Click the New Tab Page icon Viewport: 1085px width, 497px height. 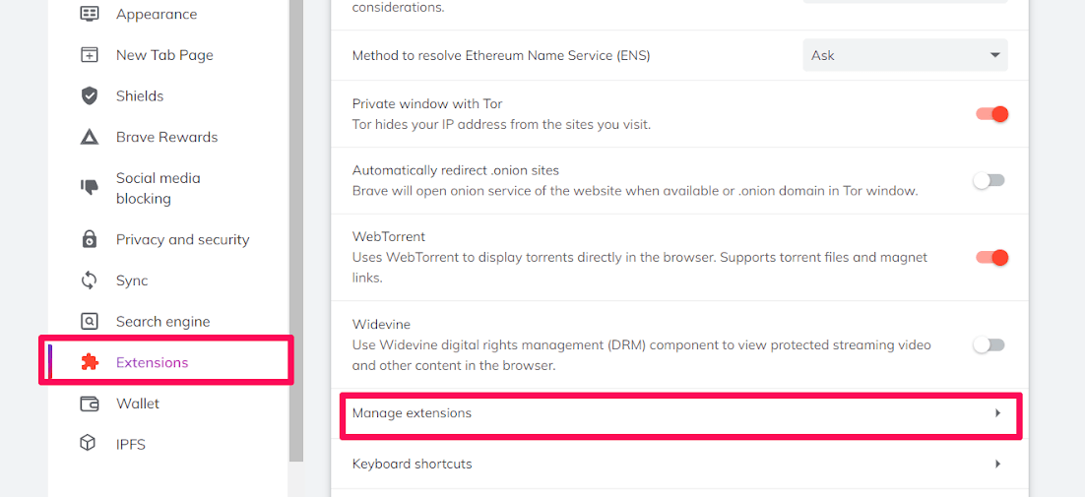tap(90, 55)
